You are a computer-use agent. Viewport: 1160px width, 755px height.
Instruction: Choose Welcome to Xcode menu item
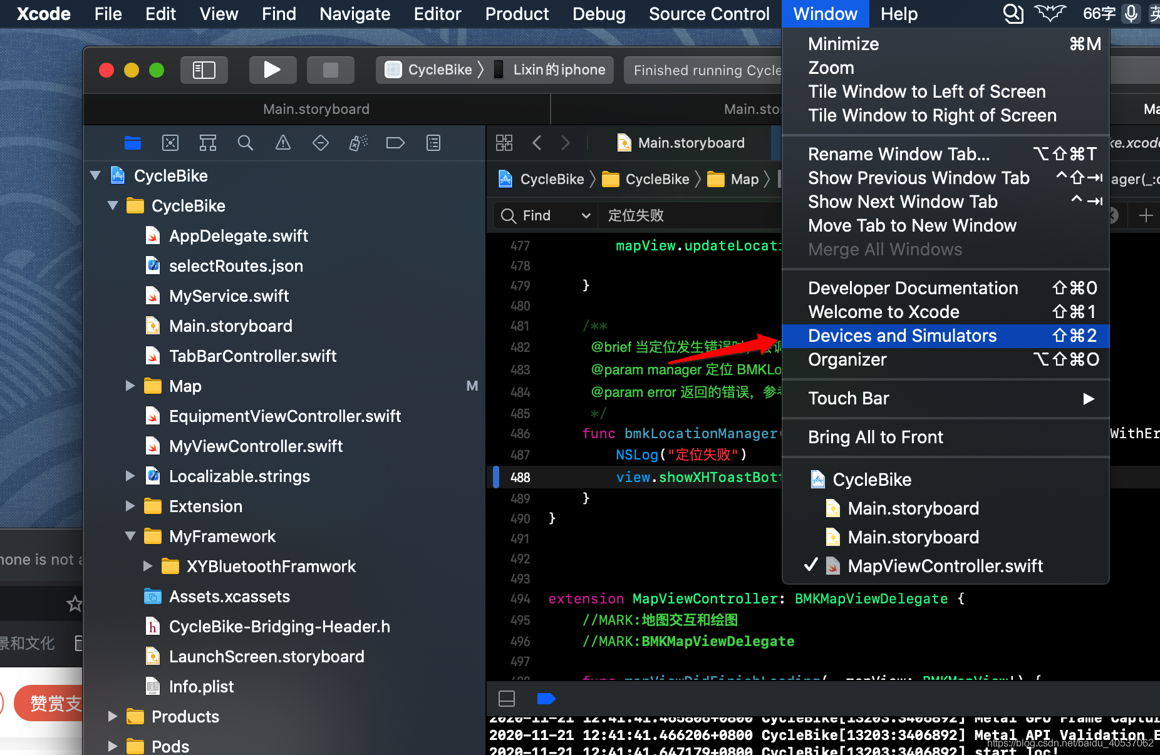946,312
